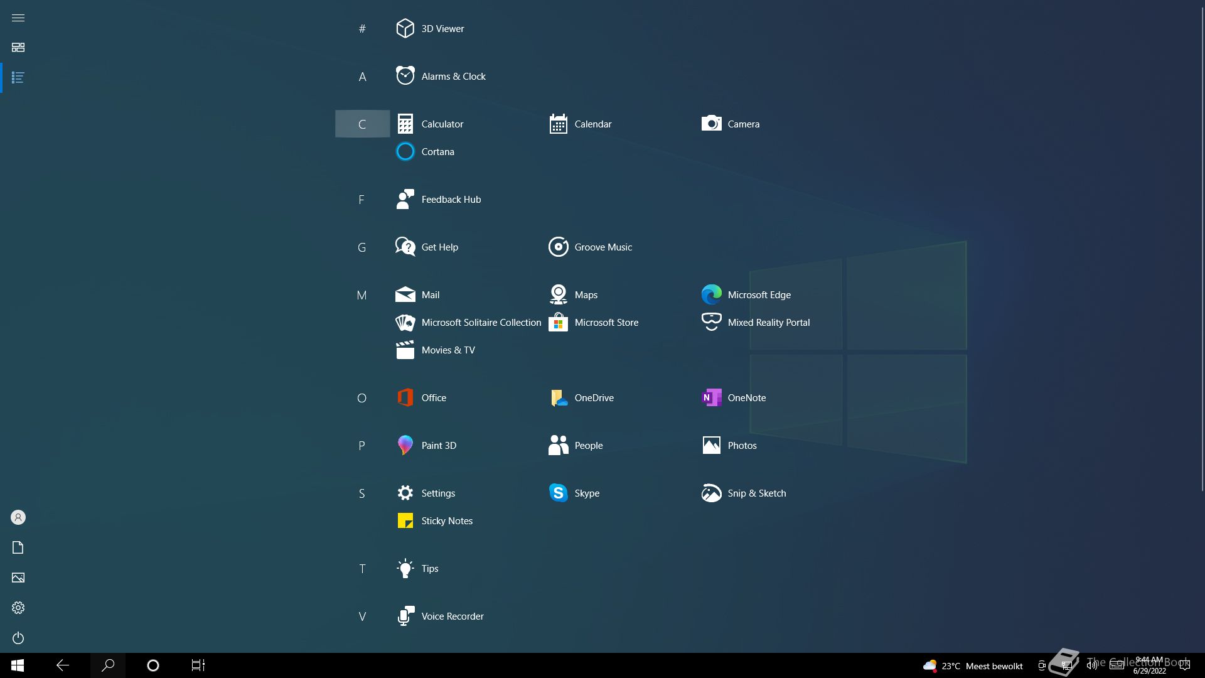Click the letter S section header
The height and width of the screenshot is (678, 1205).
(x=362, y=493)
